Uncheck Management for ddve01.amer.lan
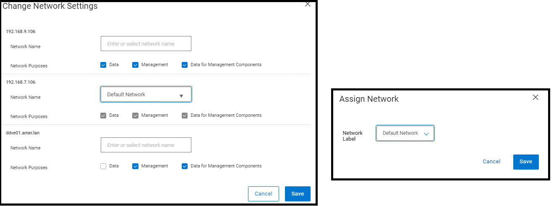Screen dimensions: 559x206 click(x=135, y=166)
